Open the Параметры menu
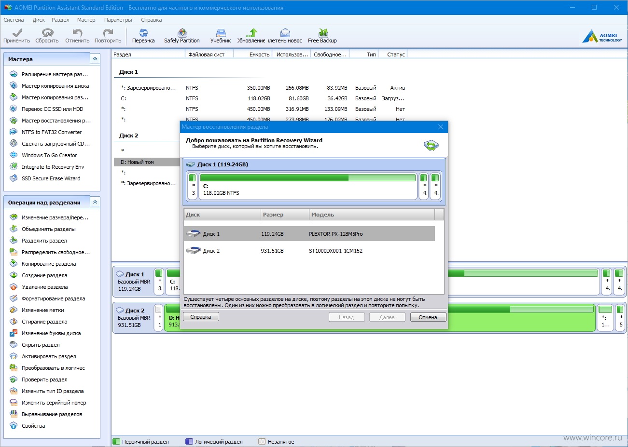628x447 pixels. pyautogui.click(x=118, y=20)
